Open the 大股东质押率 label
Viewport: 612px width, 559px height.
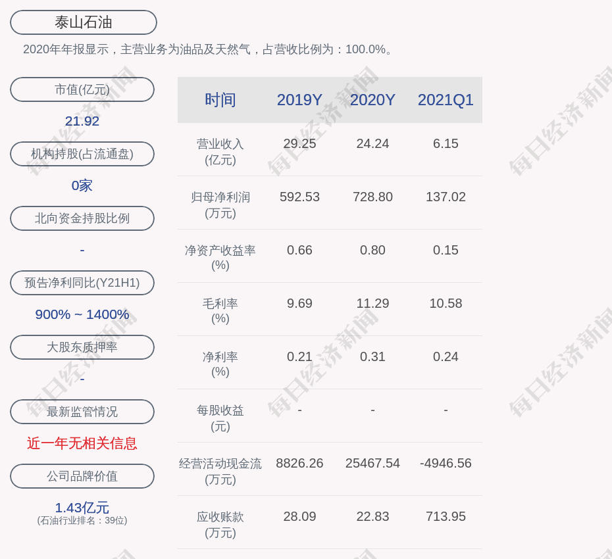[x=82, y=347]
